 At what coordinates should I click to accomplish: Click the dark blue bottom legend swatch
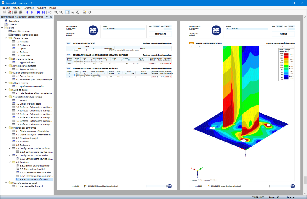pyautogui.click(x=286, y=78)
